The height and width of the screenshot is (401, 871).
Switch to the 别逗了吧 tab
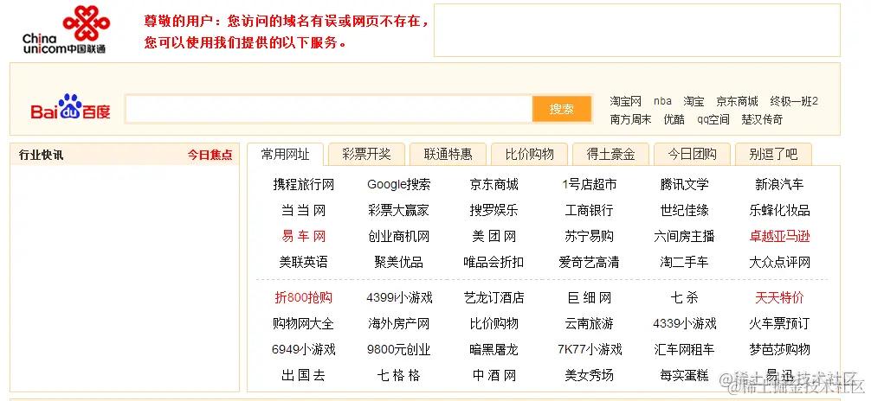(773, 154)
